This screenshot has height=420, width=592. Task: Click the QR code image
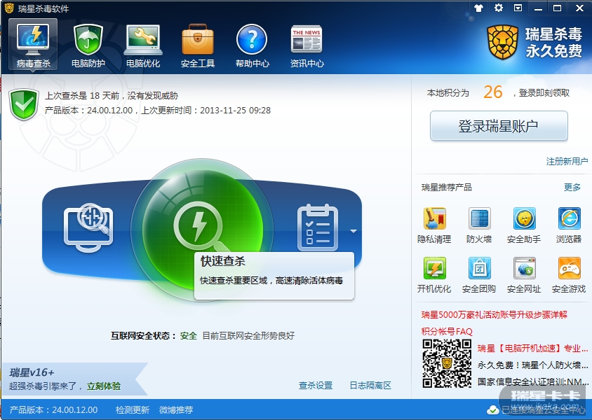pyautogui.click(x=447, y=363)
